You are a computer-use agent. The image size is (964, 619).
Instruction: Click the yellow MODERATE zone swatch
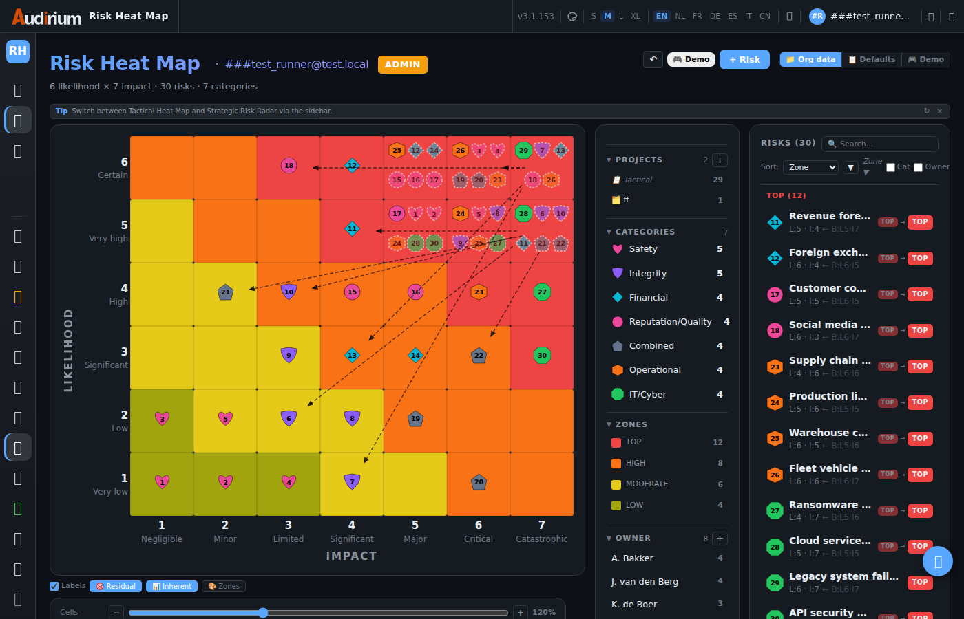pos(616,484)
